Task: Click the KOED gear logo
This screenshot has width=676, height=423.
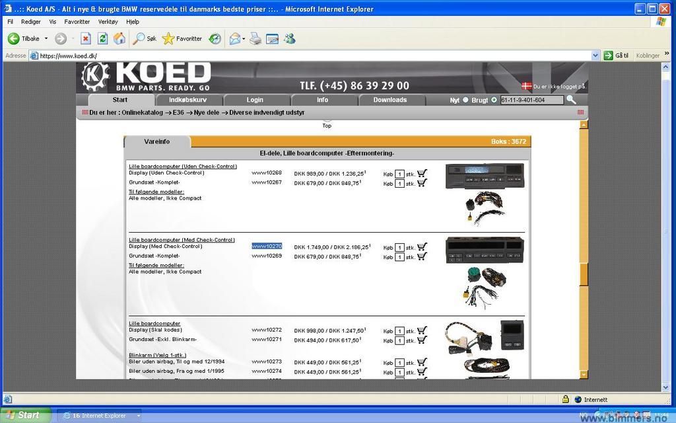Action: coord(95,77)
